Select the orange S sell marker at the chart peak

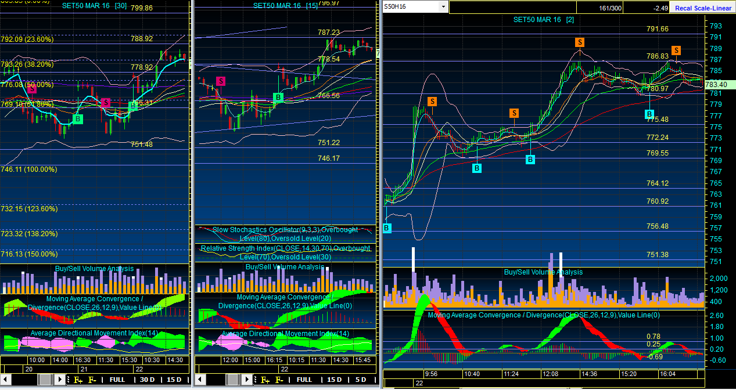580,42
